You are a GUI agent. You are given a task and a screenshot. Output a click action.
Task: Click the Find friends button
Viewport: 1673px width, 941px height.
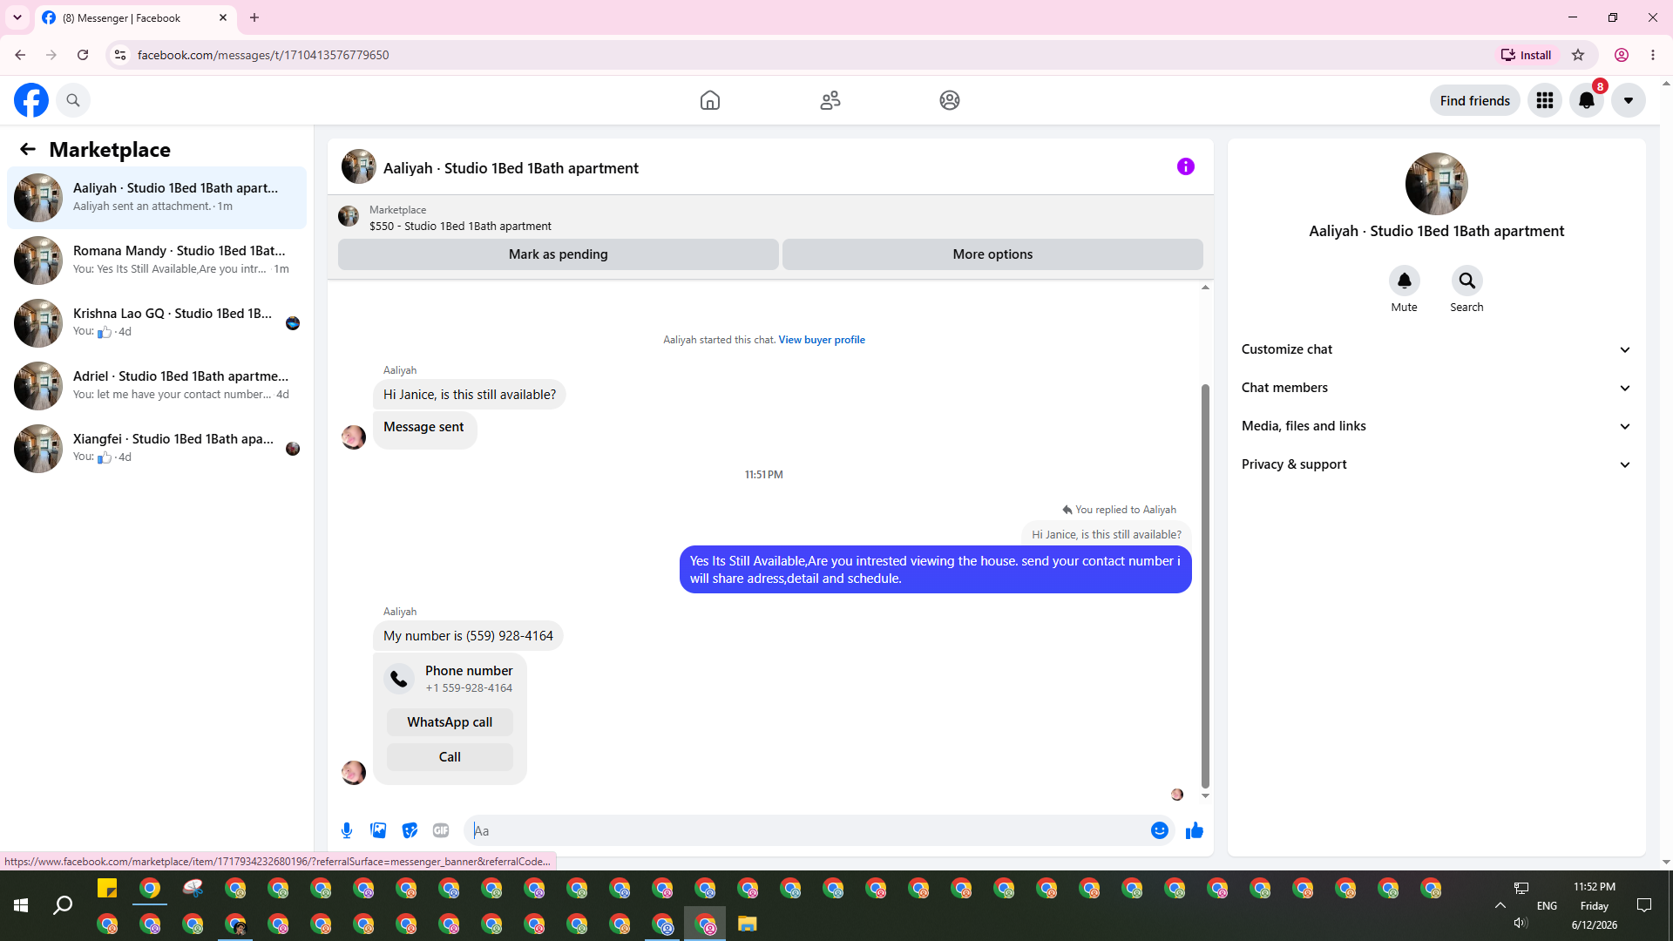click(x=1475, y=100)
